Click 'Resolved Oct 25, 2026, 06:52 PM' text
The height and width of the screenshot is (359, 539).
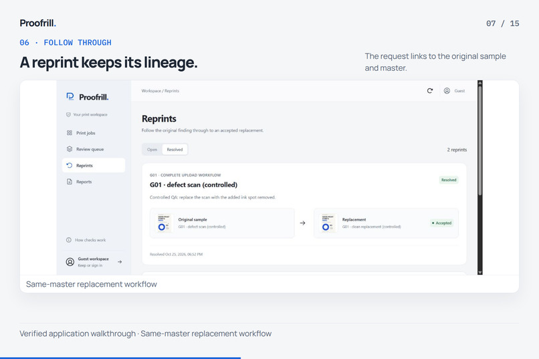pyautogui.click(x=176, y=254)
